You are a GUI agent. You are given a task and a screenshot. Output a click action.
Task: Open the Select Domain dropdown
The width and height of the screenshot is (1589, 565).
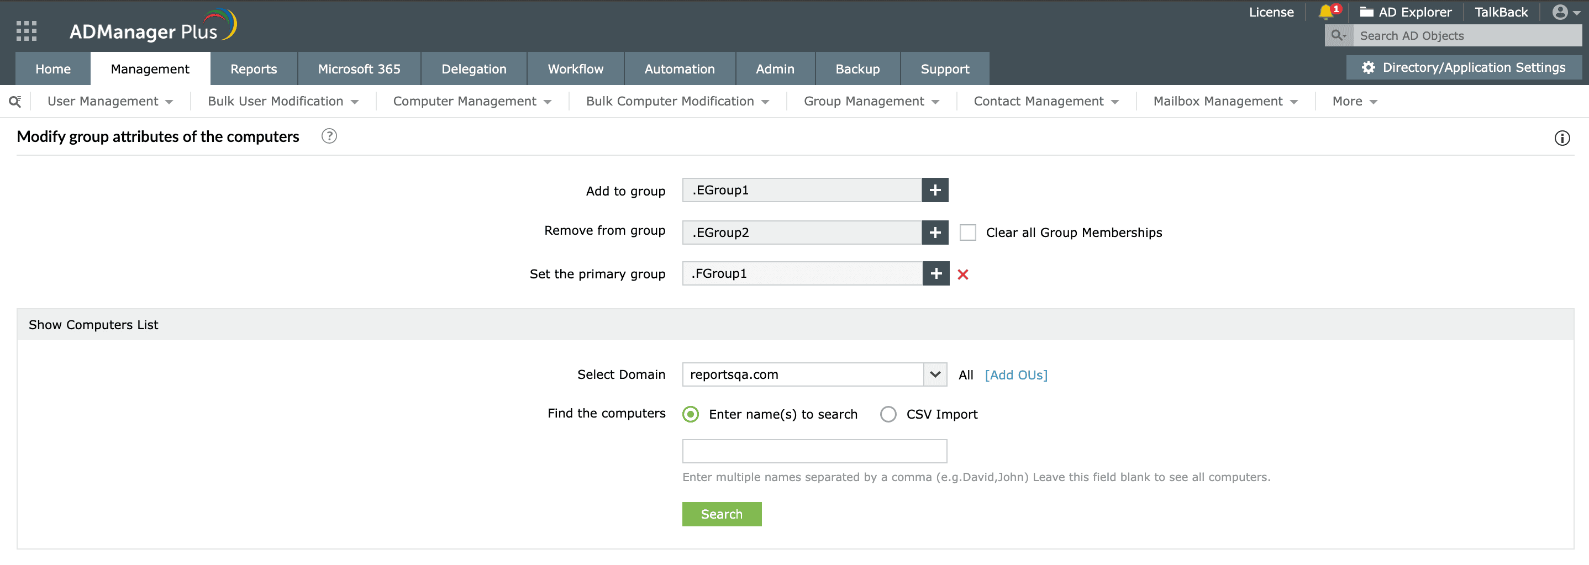tap(814, 374)
